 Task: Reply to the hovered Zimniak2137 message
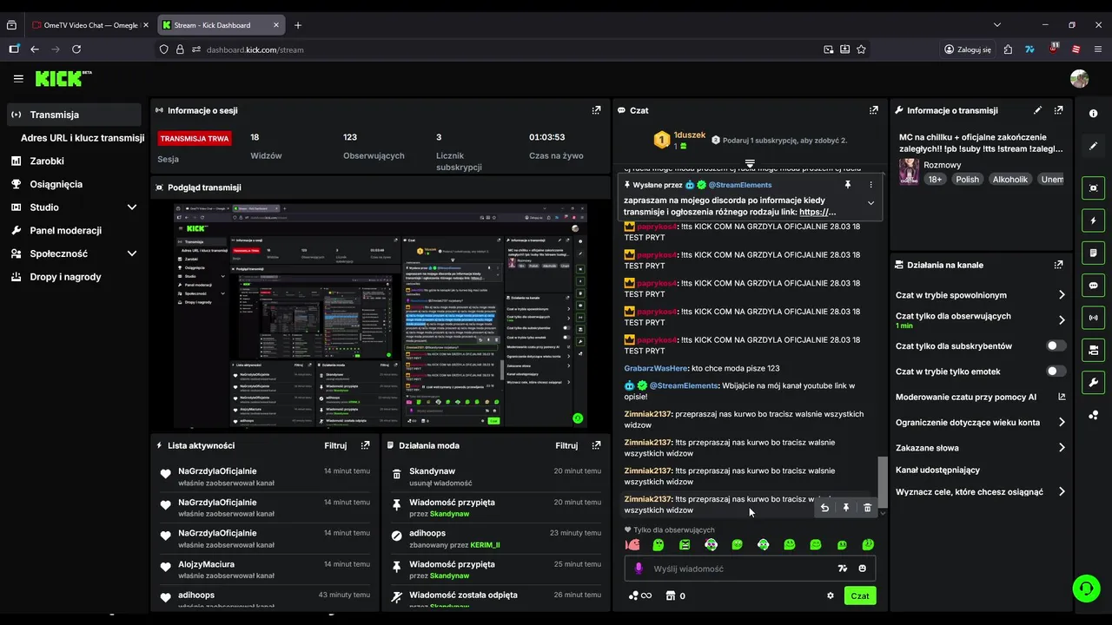pos(824,508)
